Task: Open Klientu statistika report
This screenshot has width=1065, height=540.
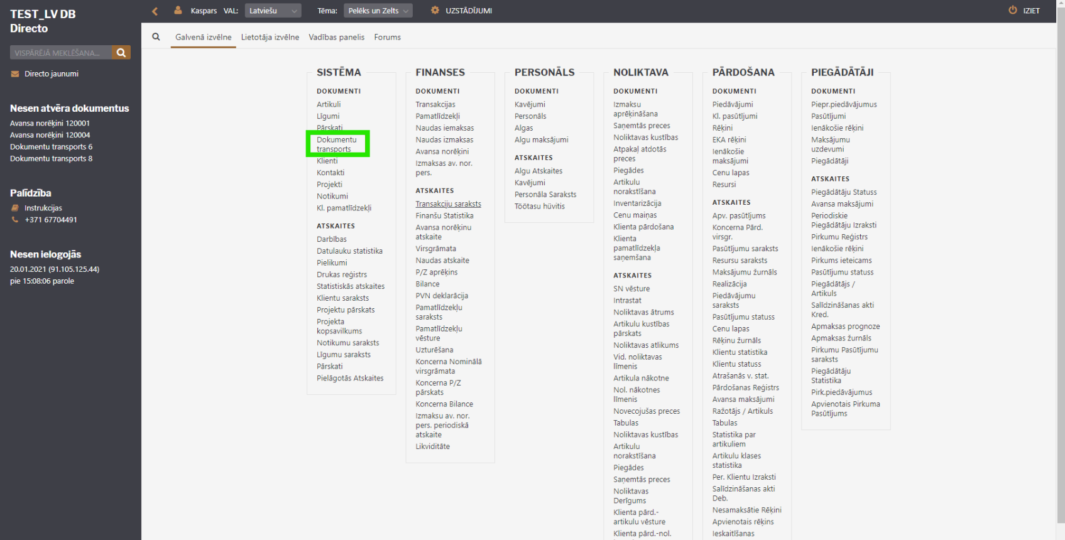Action: [x=740, y=352]
